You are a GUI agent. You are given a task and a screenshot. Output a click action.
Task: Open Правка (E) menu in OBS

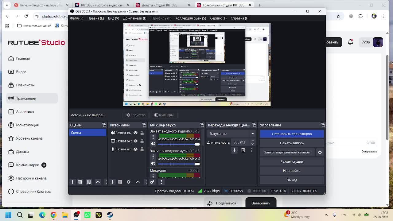tap(95, 18)
